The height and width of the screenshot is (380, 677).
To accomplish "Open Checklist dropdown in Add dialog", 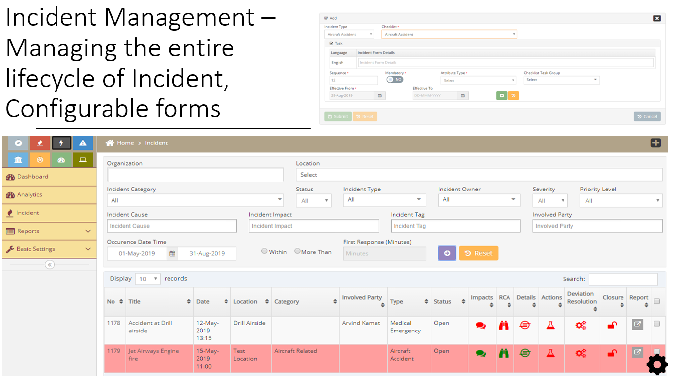I will click(449, 34).
